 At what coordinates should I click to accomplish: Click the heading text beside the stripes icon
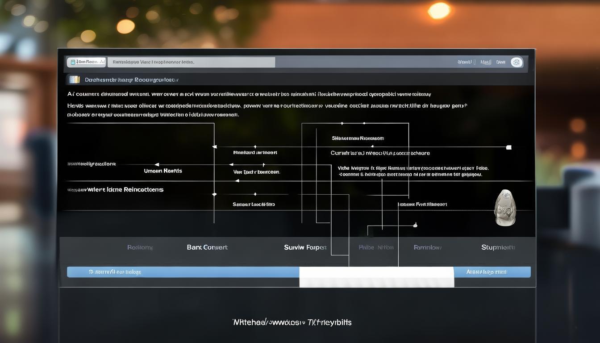132,79
